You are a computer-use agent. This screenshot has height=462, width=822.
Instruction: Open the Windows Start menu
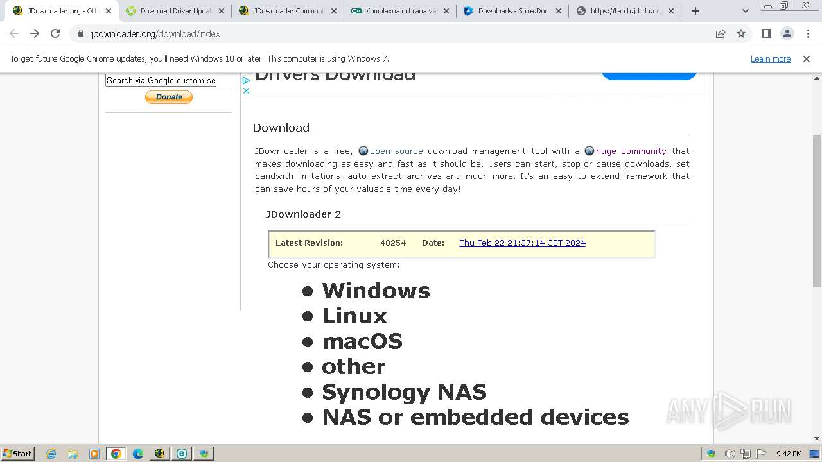coord(18,453)
